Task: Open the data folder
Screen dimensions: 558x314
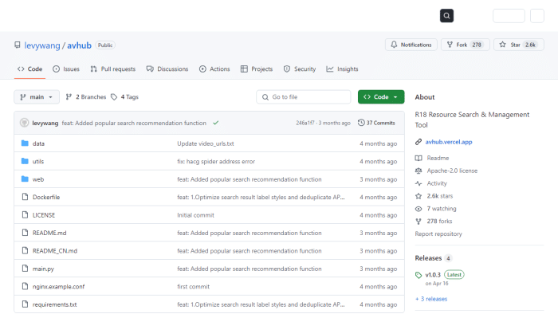Action: click(38, 143)
